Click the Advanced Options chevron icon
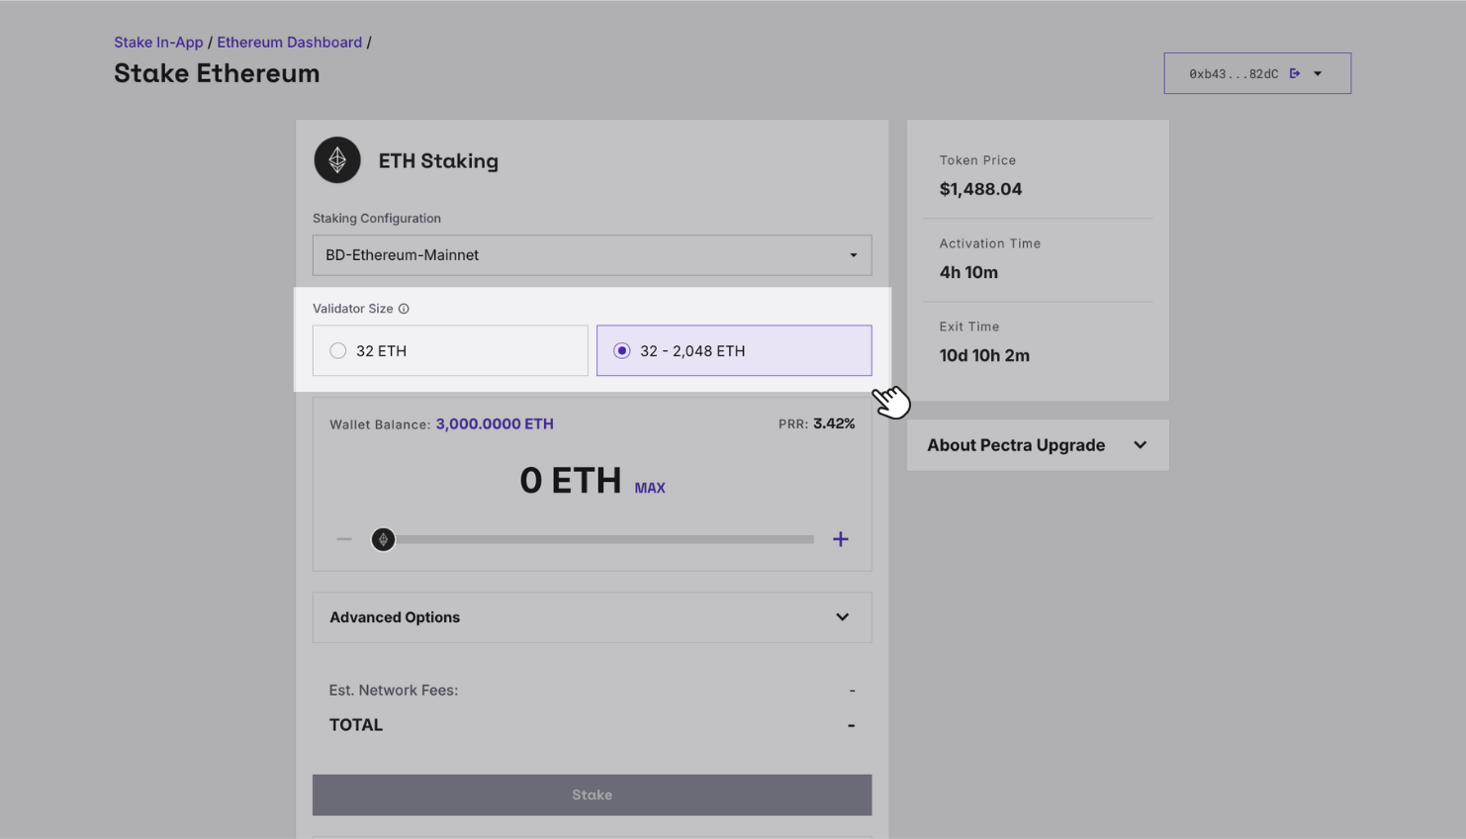The image size is (1466, 839). click(842, 617)
